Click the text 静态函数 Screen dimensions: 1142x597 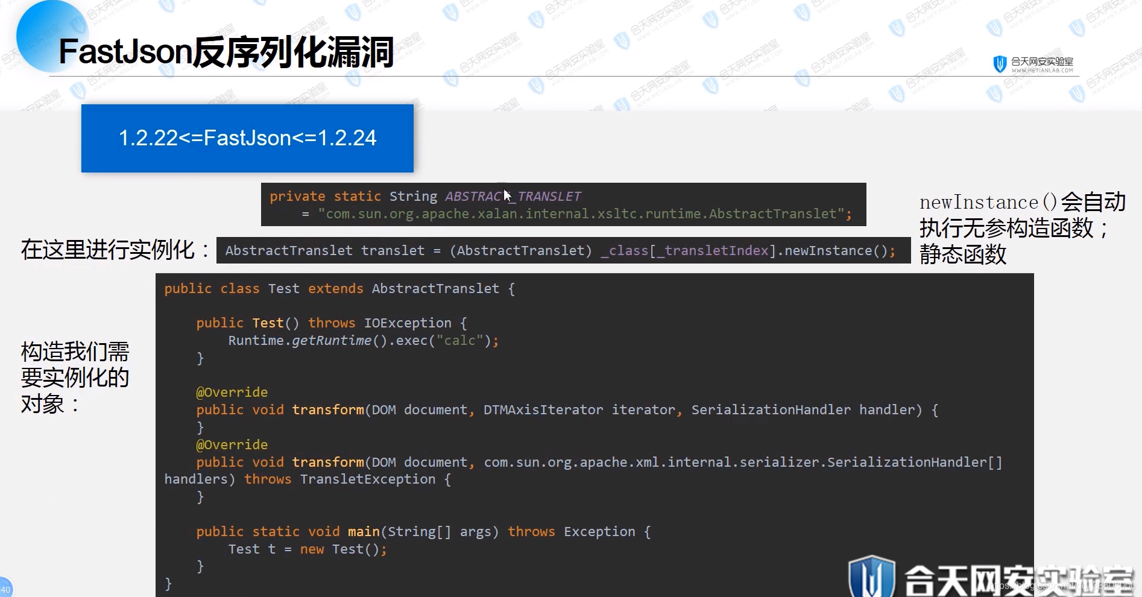(x=963, y=254)
